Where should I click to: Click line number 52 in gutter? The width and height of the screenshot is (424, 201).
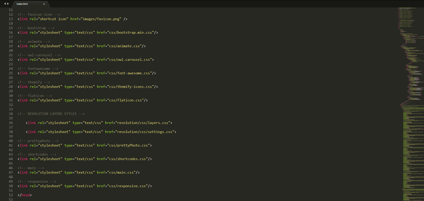[11, 195]
